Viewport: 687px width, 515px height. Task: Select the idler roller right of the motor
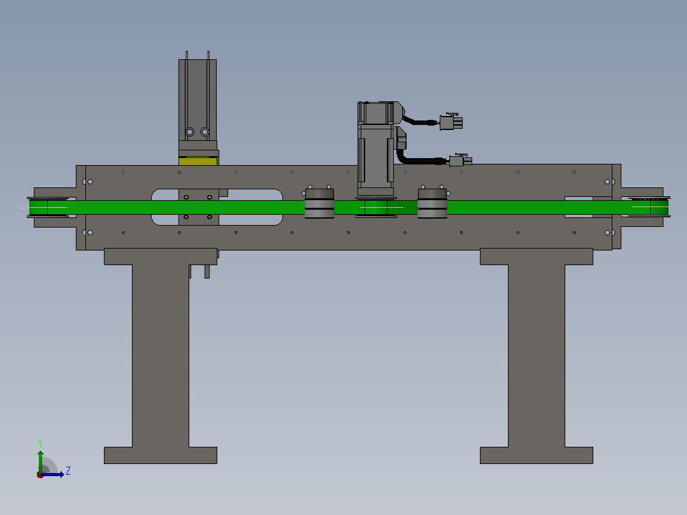tap(433, 203)
